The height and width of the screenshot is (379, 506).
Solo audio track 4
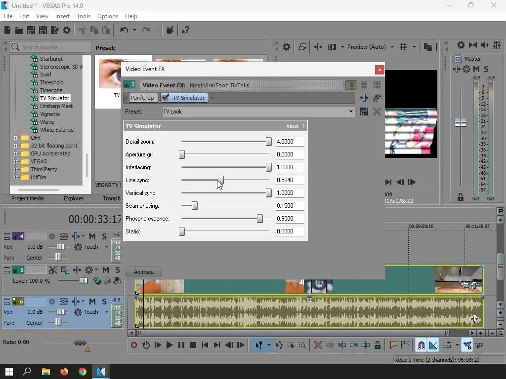104,236
